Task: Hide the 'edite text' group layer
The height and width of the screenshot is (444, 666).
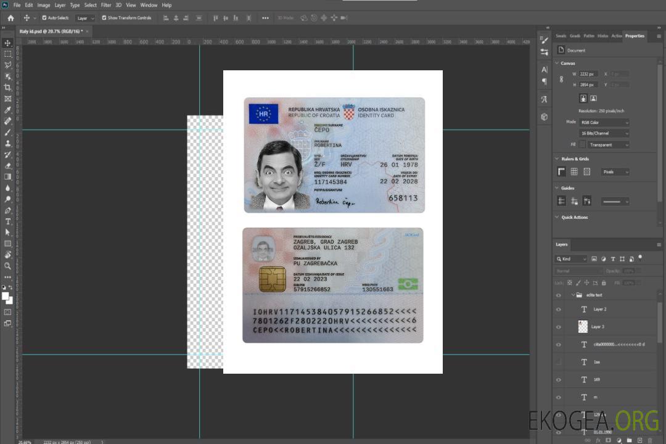Action: tap(559, 295)
